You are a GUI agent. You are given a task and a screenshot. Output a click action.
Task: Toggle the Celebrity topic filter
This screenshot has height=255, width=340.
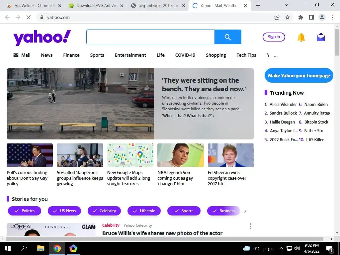[x=104, y=211]
